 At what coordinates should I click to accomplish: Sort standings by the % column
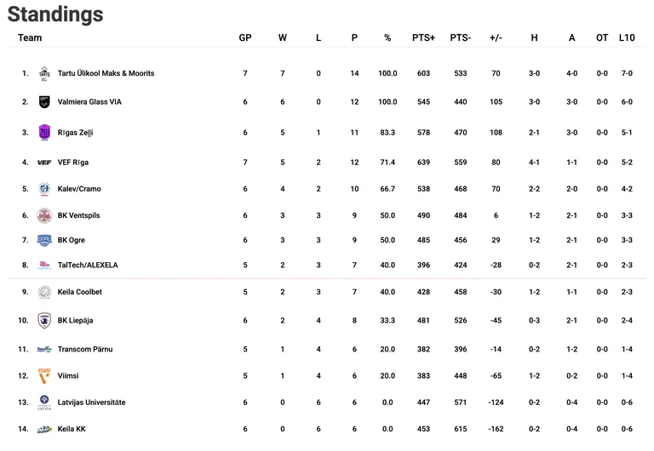[x=387, y=37]
